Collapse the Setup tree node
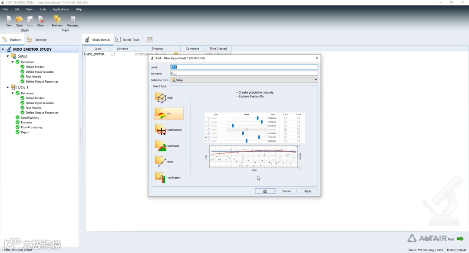The width and height of the screenshot is (469, 253). (8, 56)
